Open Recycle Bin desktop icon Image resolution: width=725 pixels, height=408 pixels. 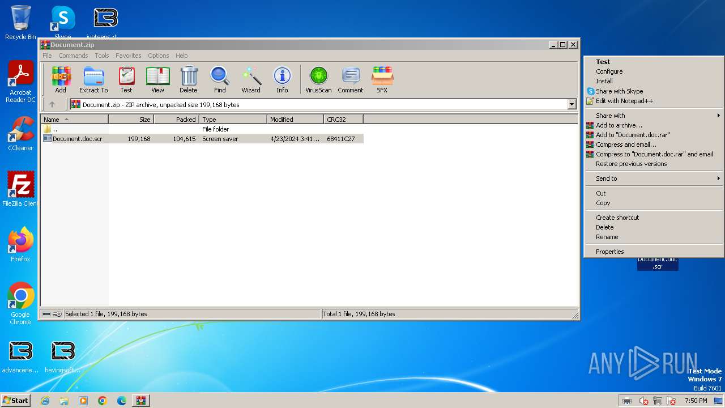point(20,23)
